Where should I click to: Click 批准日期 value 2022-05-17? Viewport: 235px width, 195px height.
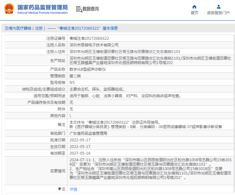pos(80,140)
